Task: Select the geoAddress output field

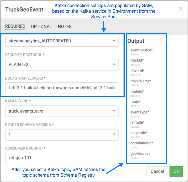Action: click(140, 154)
